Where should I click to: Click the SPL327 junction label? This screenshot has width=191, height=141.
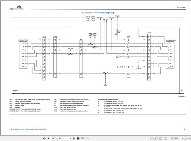point(105,73)
